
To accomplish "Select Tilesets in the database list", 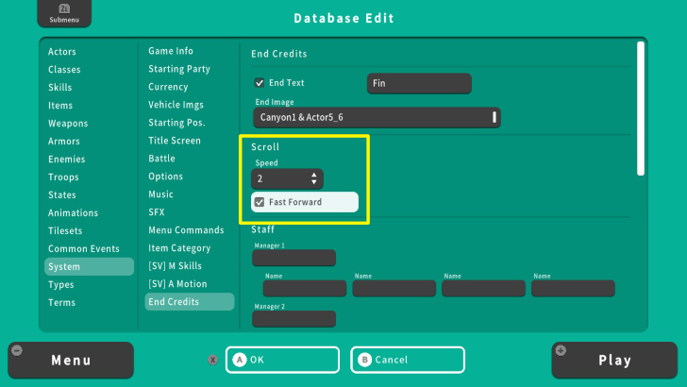I will [x=65, y=231].
